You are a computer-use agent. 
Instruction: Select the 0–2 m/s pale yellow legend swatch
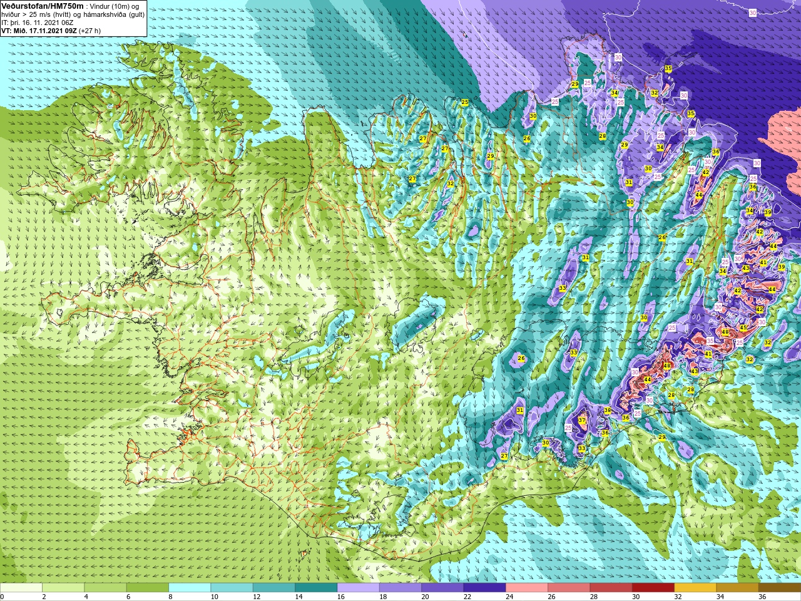pos(21,587)
